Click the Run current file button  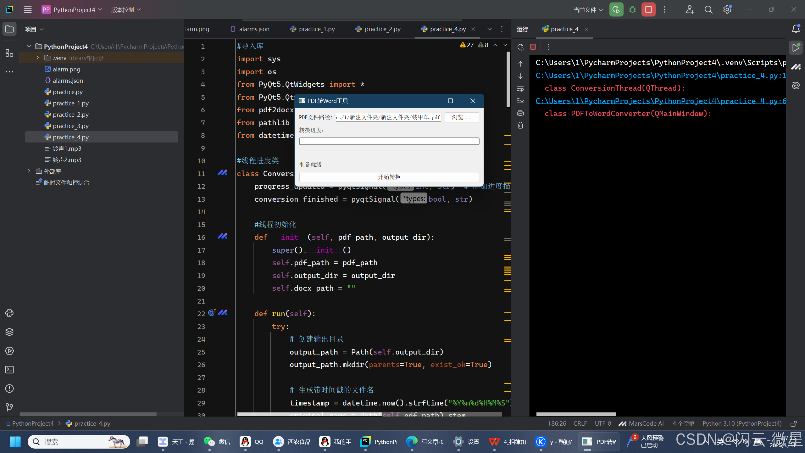[x=616, y=10]
